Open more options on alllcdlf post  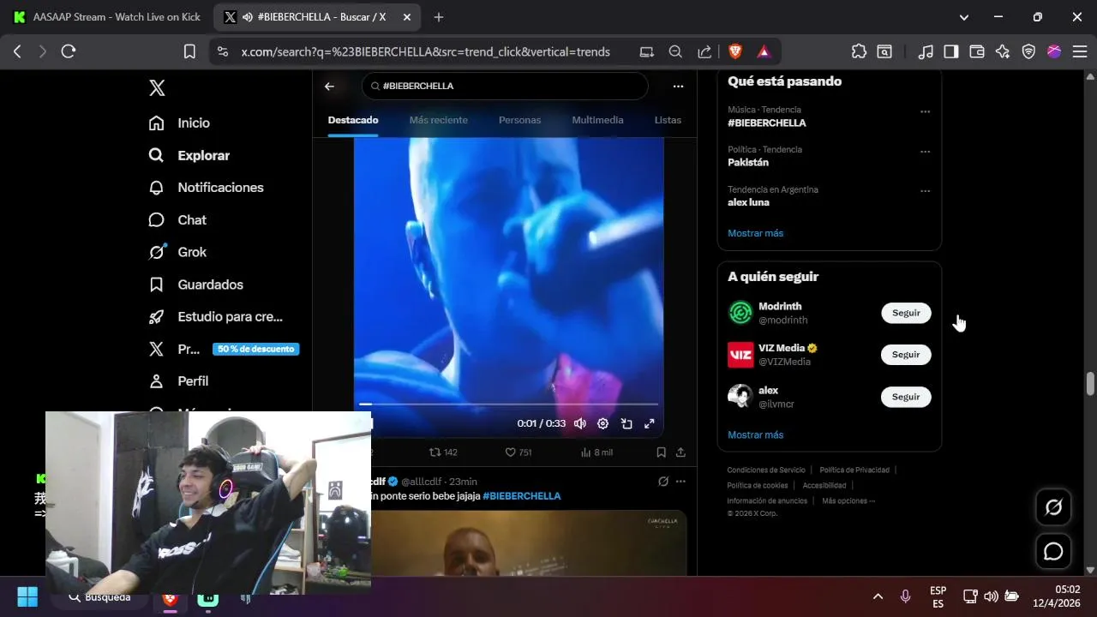pos(680,482)
